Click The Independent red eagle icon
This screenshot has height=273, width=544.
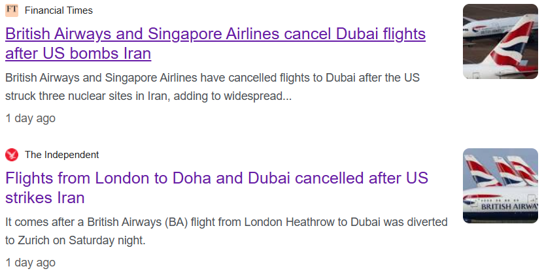coord(12,155)
